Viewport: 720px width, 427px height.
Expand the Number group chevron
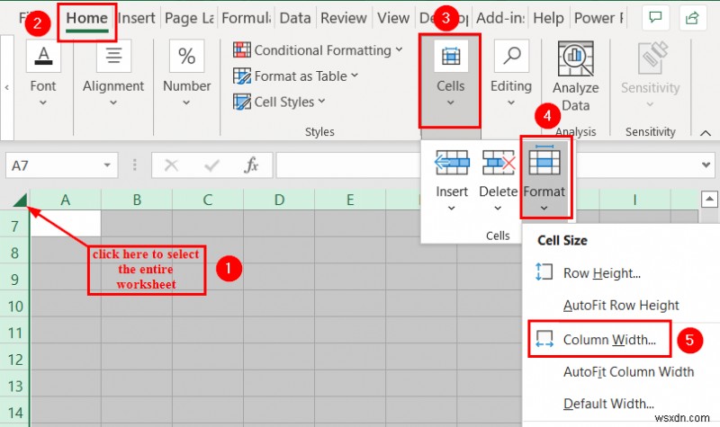[186, 102]
